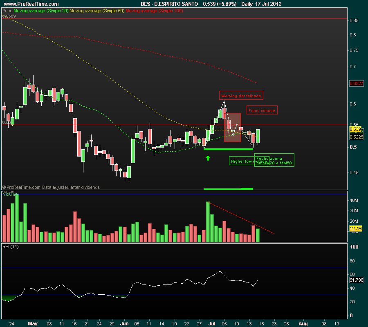The height and width of the screenshot is (327, 368).
Task: Click the 0.539 (+5.69%) quote in header
Action: point(220,4)
